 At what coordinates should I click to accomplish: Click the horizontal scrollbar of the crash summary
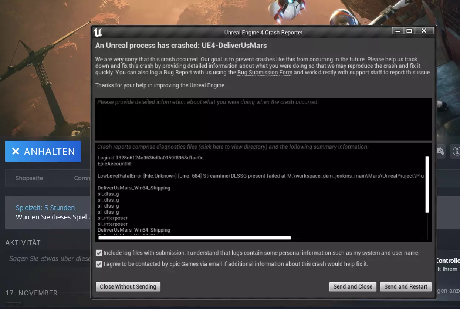(x=195, y=238)
